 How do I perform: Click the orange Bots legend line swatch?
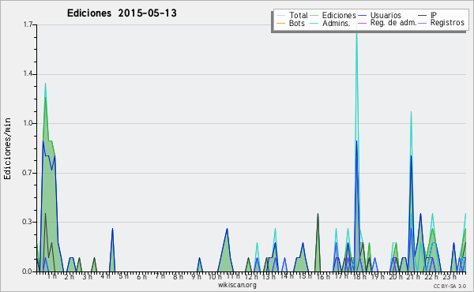tap(280, 23)
